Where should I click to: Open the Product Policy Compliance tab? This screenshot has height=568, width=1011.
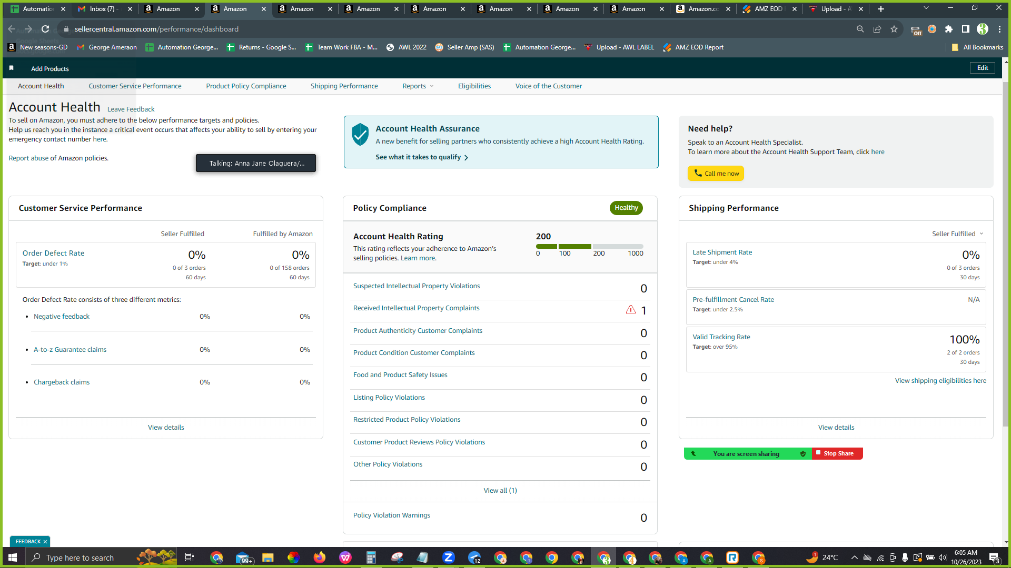tap(246, 86)
